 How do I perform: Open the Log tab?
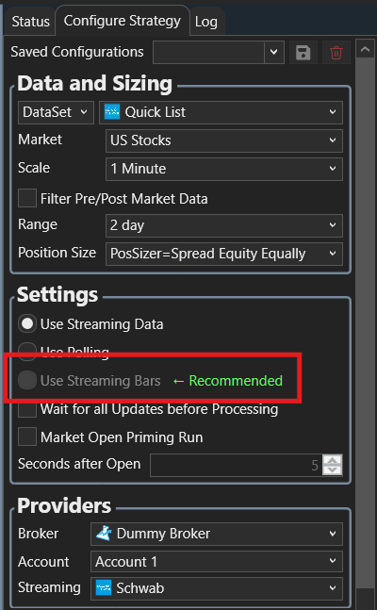tap(206, 22)
